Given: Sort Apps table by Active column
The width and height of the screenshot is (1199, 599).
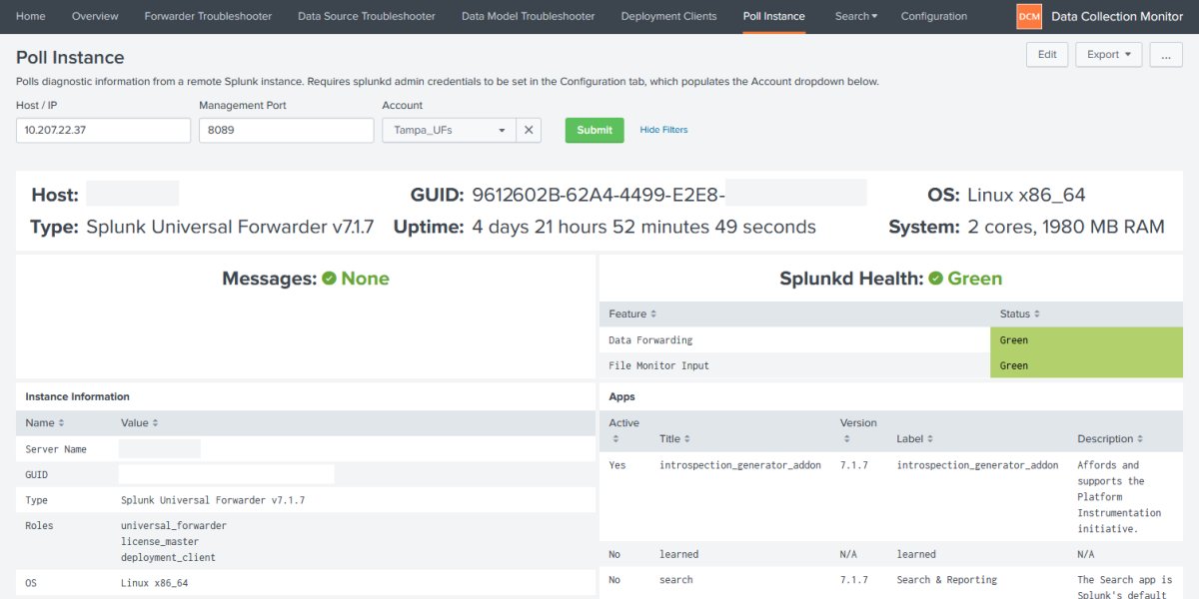Looking at the screenshot, I should click(x=624, y=430).
